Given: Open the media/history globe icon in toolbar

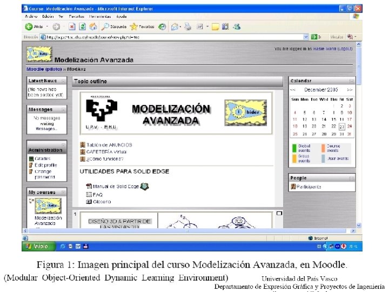Looking at the screenshot, I should [x=162, y=26].
